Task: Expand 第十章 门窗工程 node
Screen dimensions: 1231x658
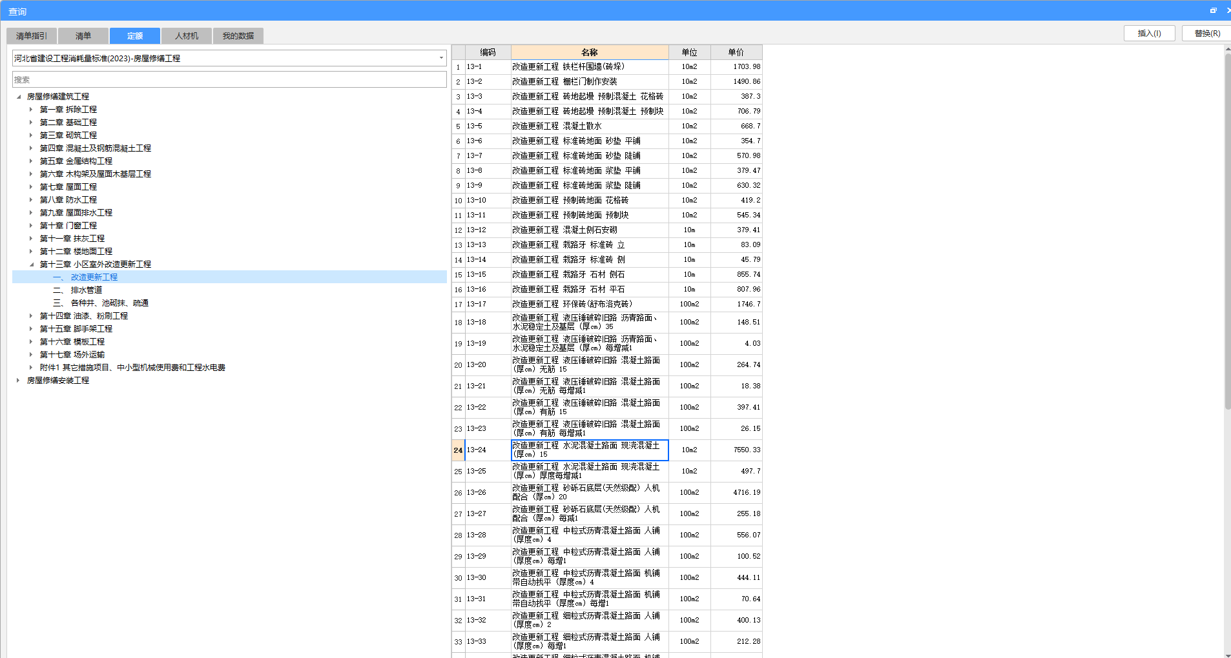Action: (x=30, y=226)
